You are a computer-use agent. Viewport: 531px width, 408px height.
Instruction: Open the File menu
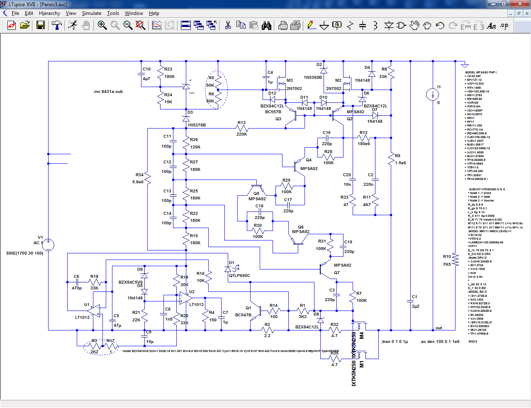pos(15,13)
